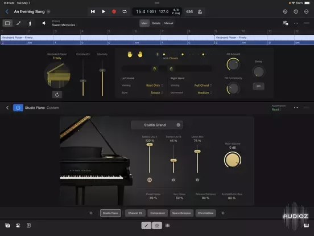Image resolution: width=314 pixels, height=236 pixels.
Task: Add plugin before Studio Piano with plus
Action: tap(91, 213)
